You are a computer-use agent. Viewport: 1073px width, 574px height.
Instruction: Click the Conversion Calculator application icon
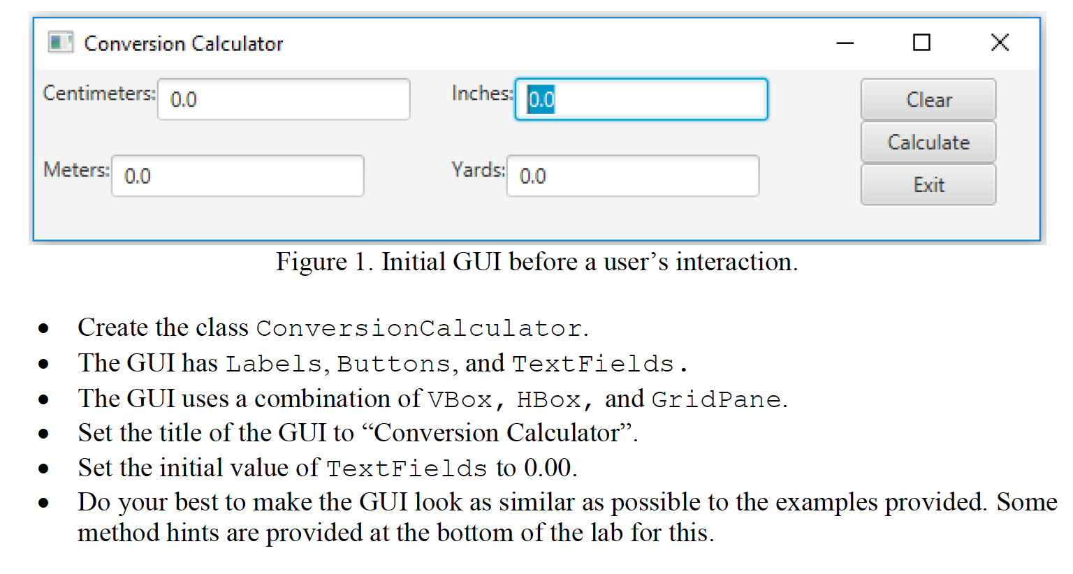tap(61, 42)
